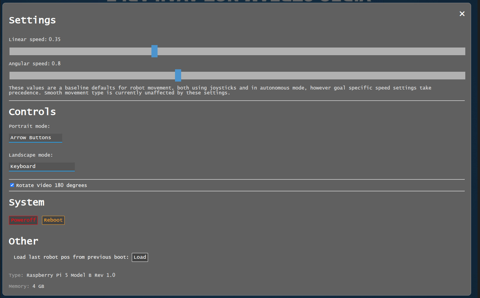Click the Linear speed 0.35 value label

pyautogui.click(x=55, y=39)
